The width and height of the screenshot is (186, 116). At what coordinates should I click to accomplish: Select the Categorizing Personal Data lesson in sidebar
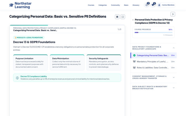pyautogui.click(x=154, y=55)
